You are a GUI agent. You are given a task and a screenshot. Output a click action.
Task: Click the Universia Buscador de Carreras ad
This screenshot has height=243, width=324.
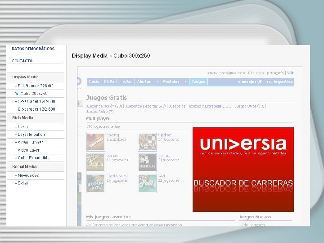(243, 170)
